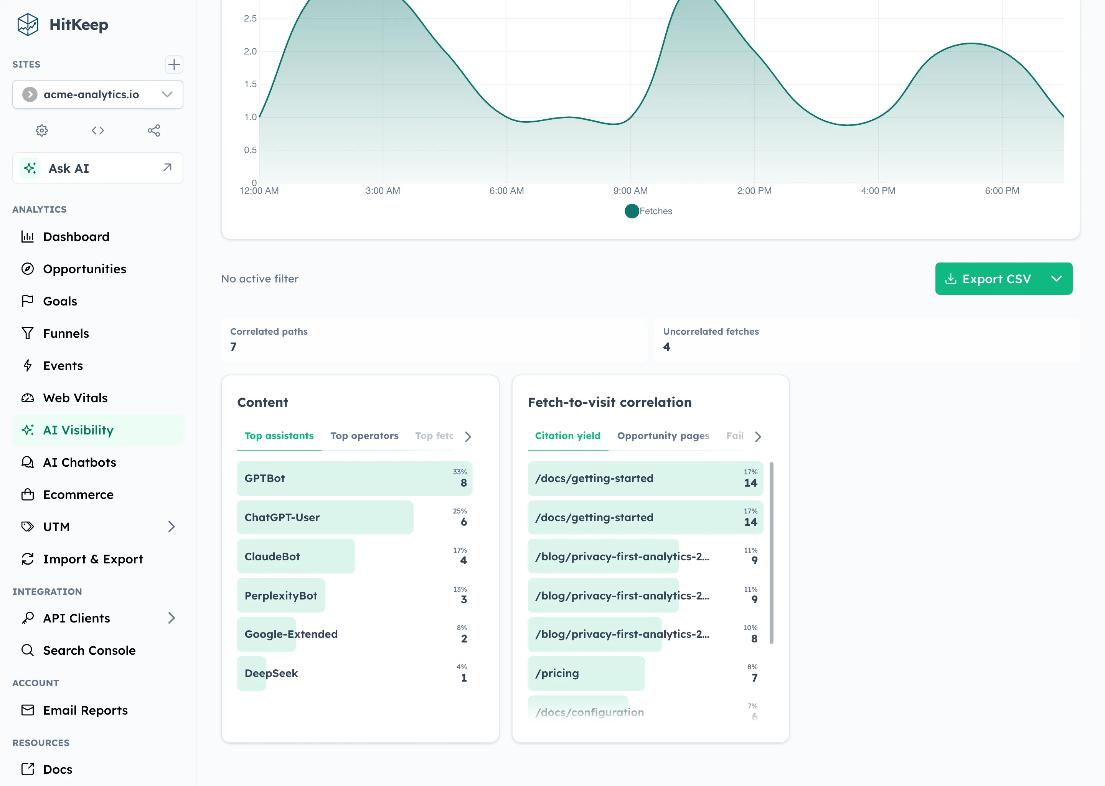This screenshot has height=786, width=1105.
Task: Expand the UTM submenu chevron
Action: pyautogui.click(x=171, y=527)
